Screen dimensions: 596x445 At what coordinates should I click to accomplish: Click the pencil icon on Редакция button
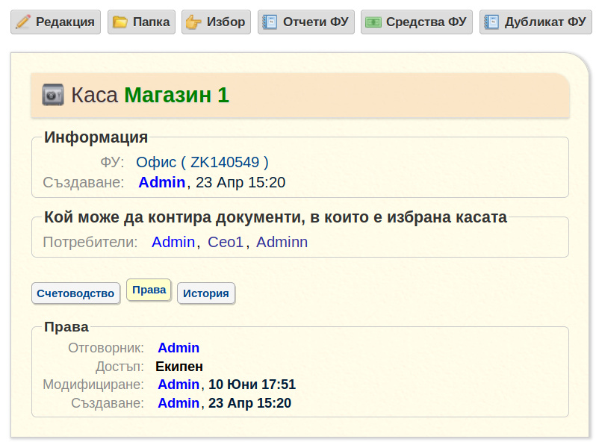click(x=23, y=22)
